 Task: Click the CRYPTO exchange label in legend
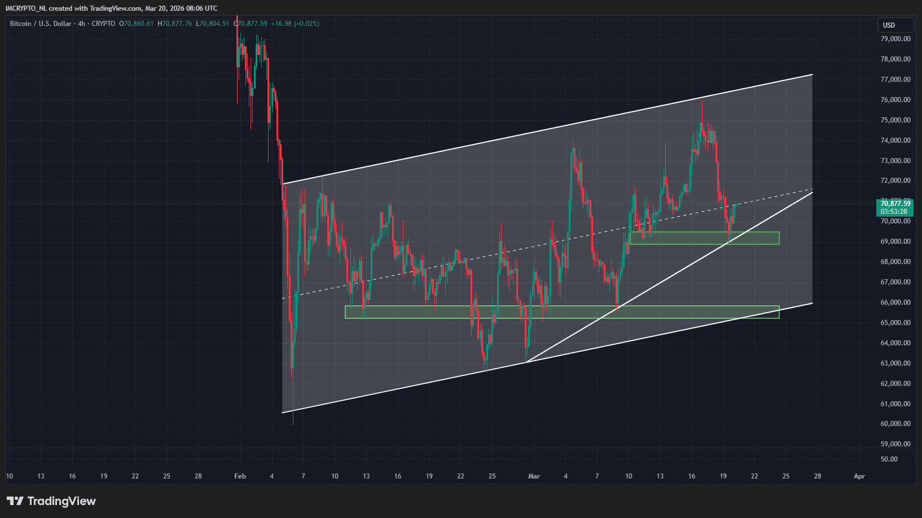(x=103, y=24)
